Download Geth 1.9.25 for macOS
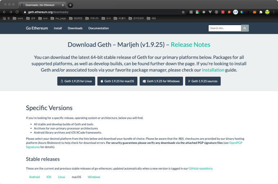 [x=117, y=81]
